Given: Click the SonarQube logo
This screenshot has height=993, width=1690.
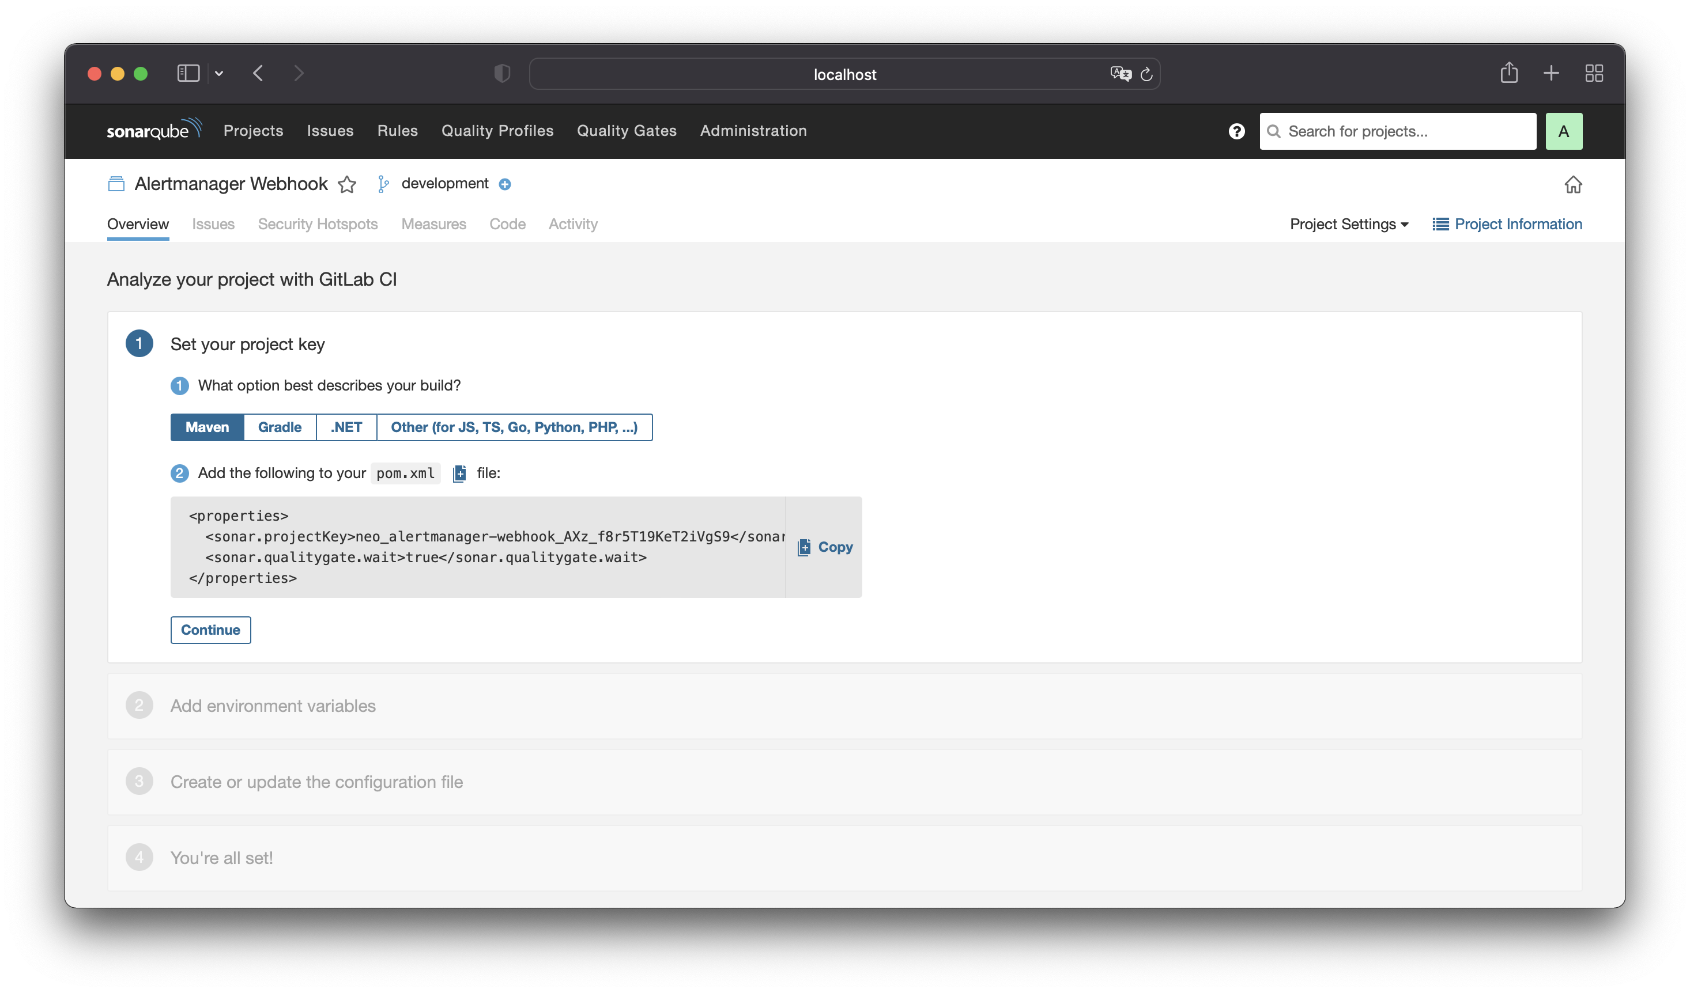Looking at the screenshot, I should coord(154,130).
